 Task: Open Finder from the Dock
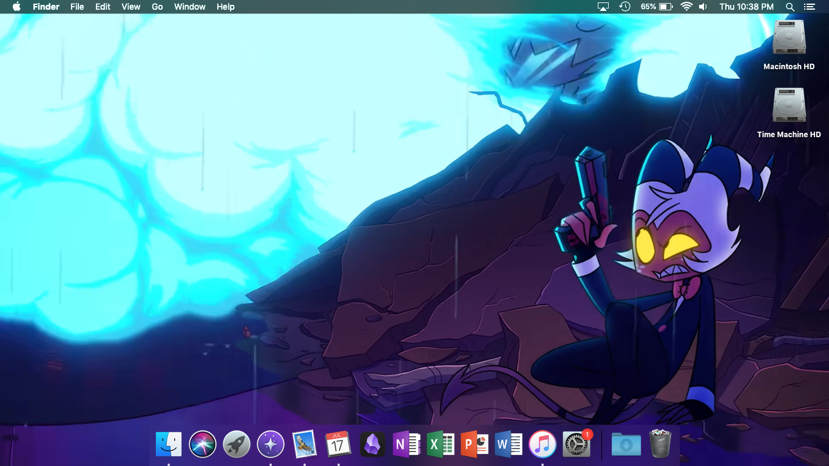(169, 445)
